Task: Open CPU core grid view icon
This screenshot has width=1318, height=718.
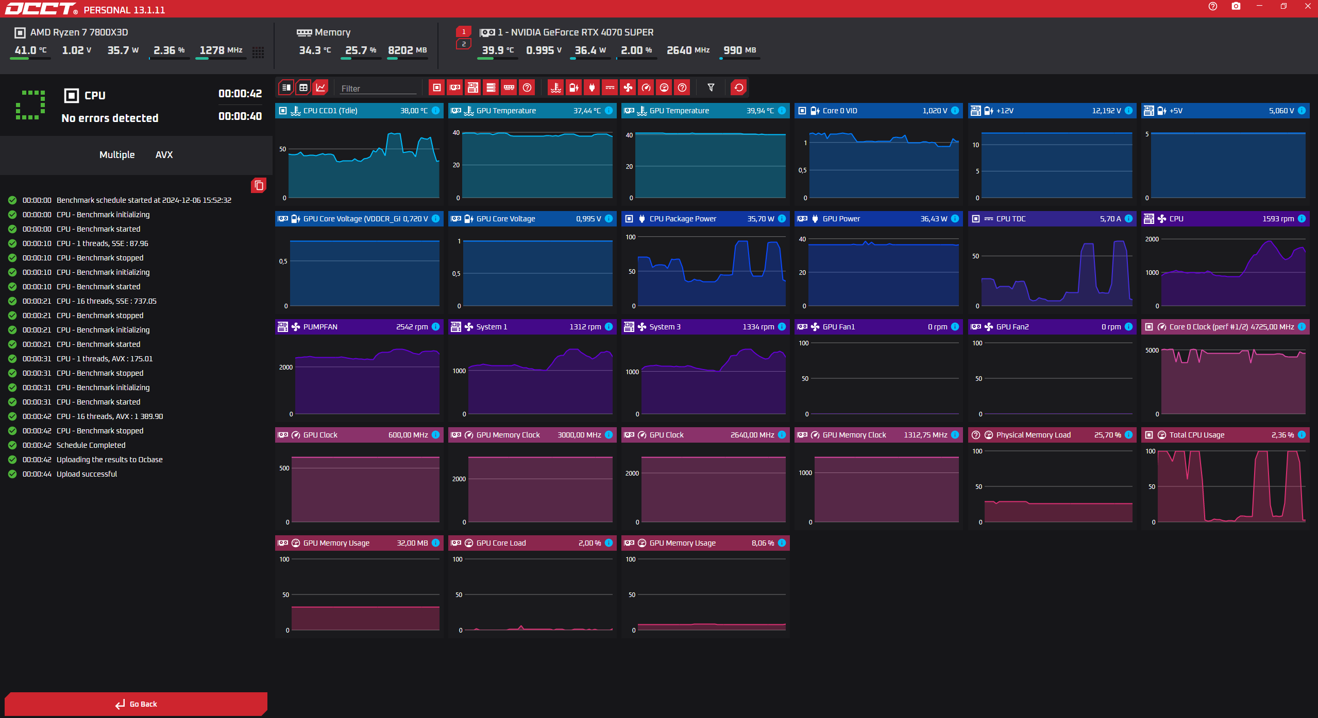Action: 258,52
